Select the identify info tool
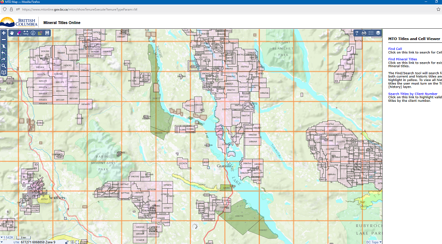 point(33,33)
